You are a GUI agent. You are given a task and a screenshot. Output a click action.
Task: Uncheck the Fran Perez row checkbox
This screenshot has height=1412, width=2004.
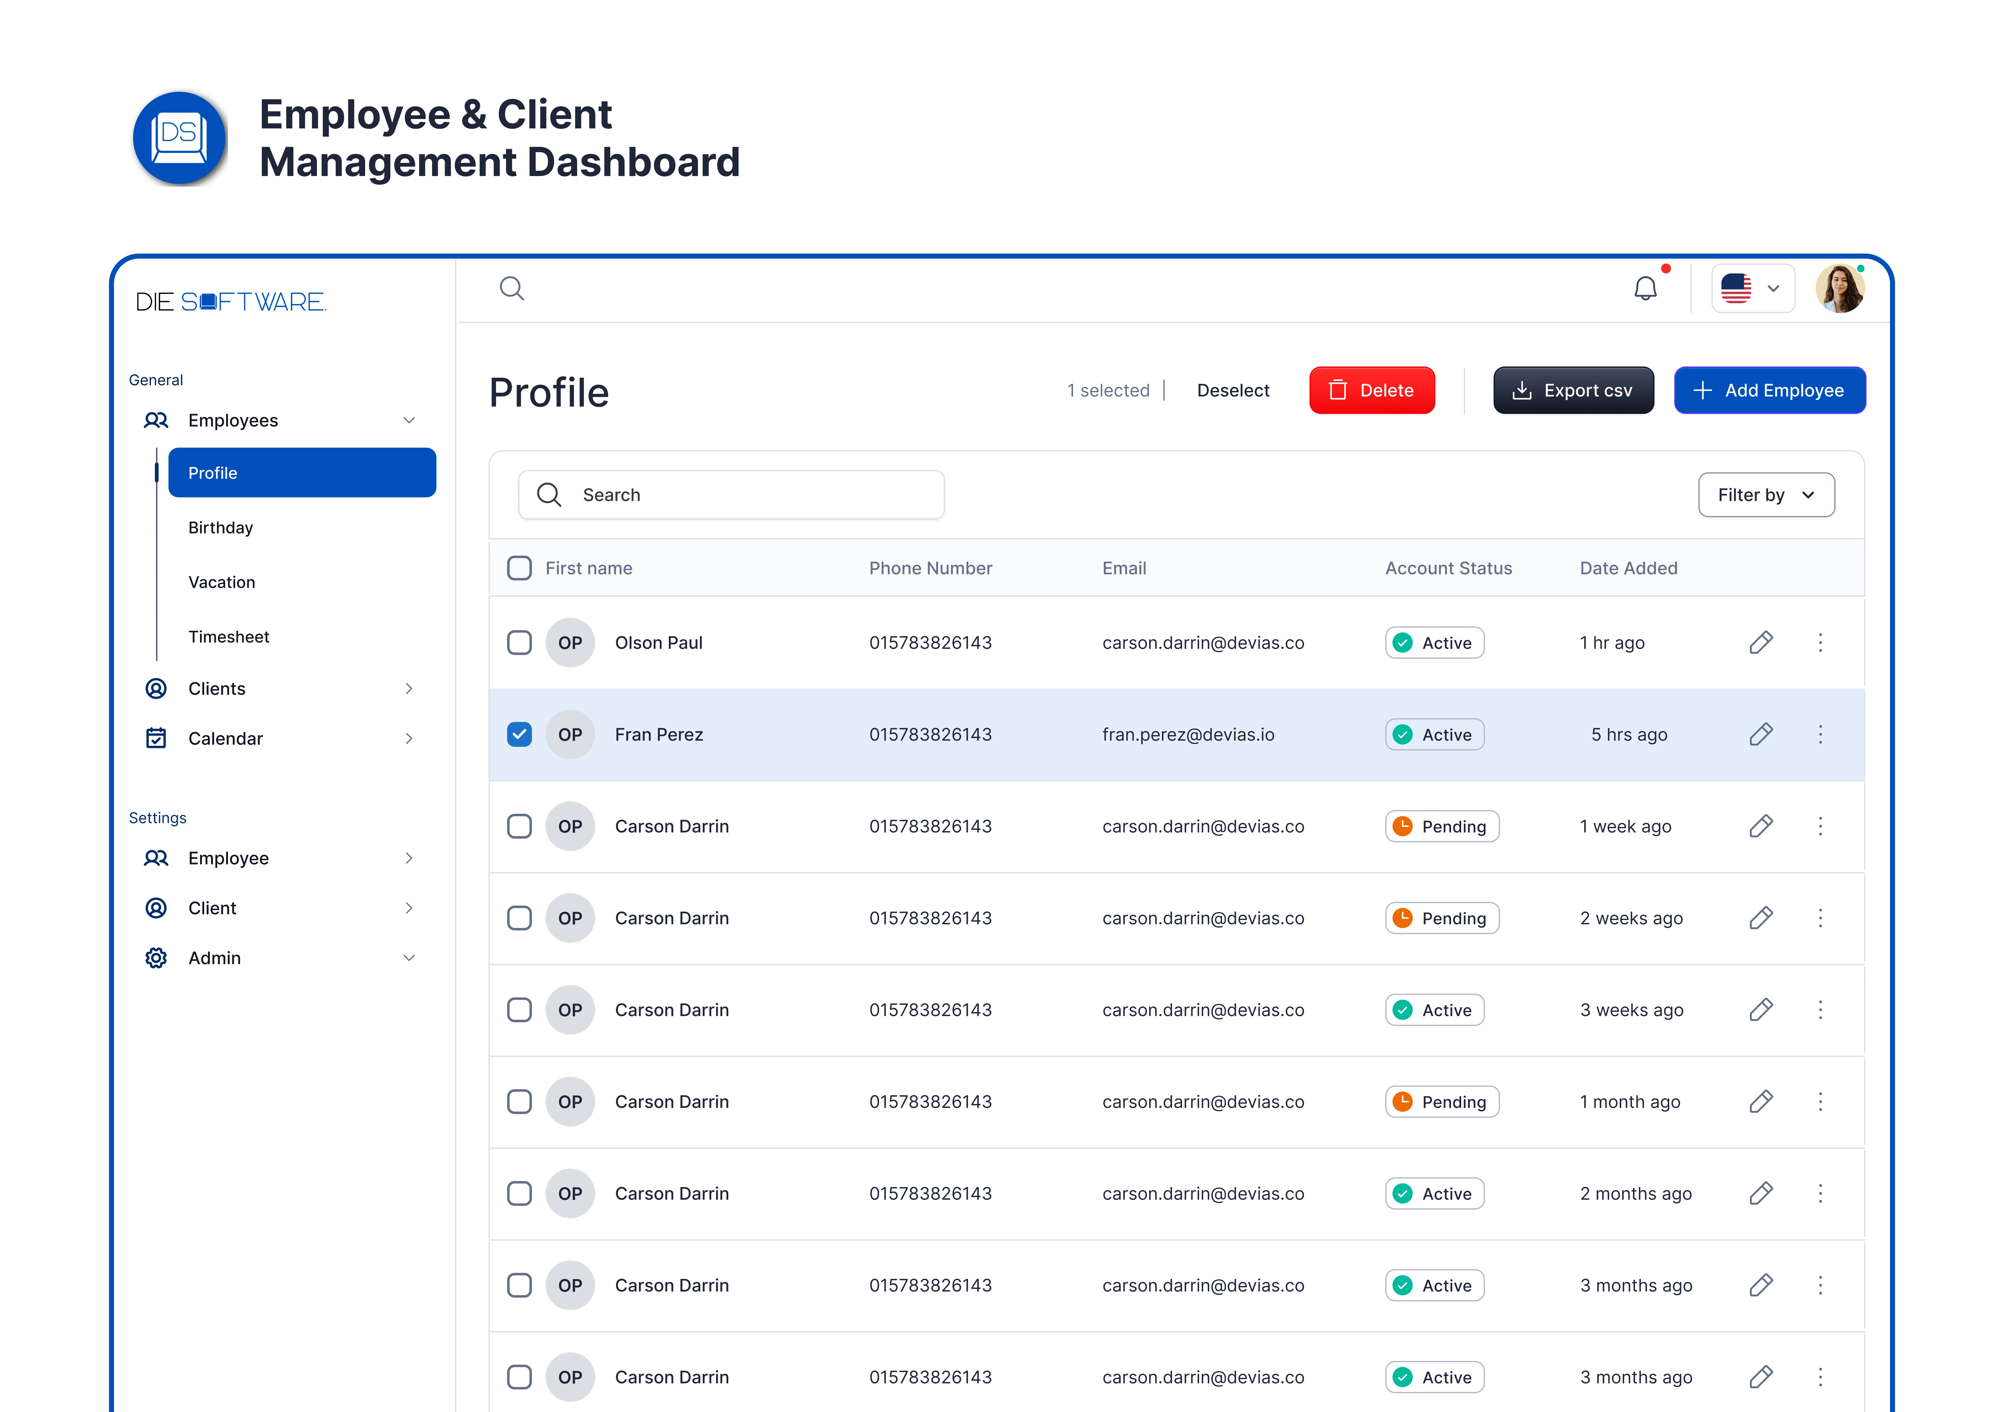[519, 735]
